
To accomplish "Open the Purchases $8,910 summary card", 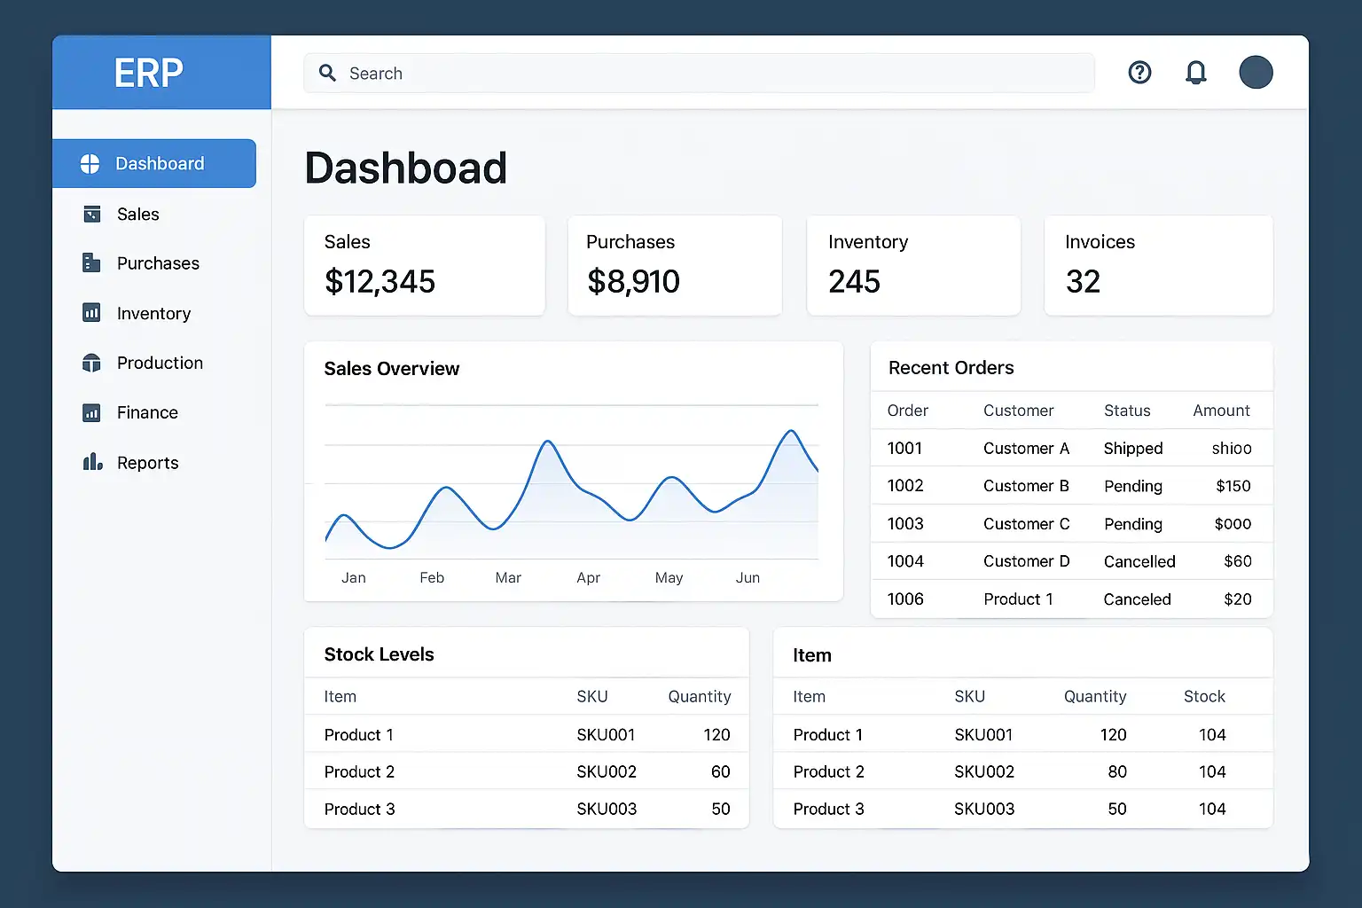I will click(675, 265).
